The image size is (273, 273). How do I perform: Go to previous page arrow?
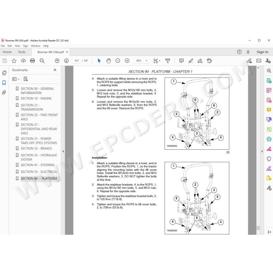pyautogui.click(x=57, y=61)
